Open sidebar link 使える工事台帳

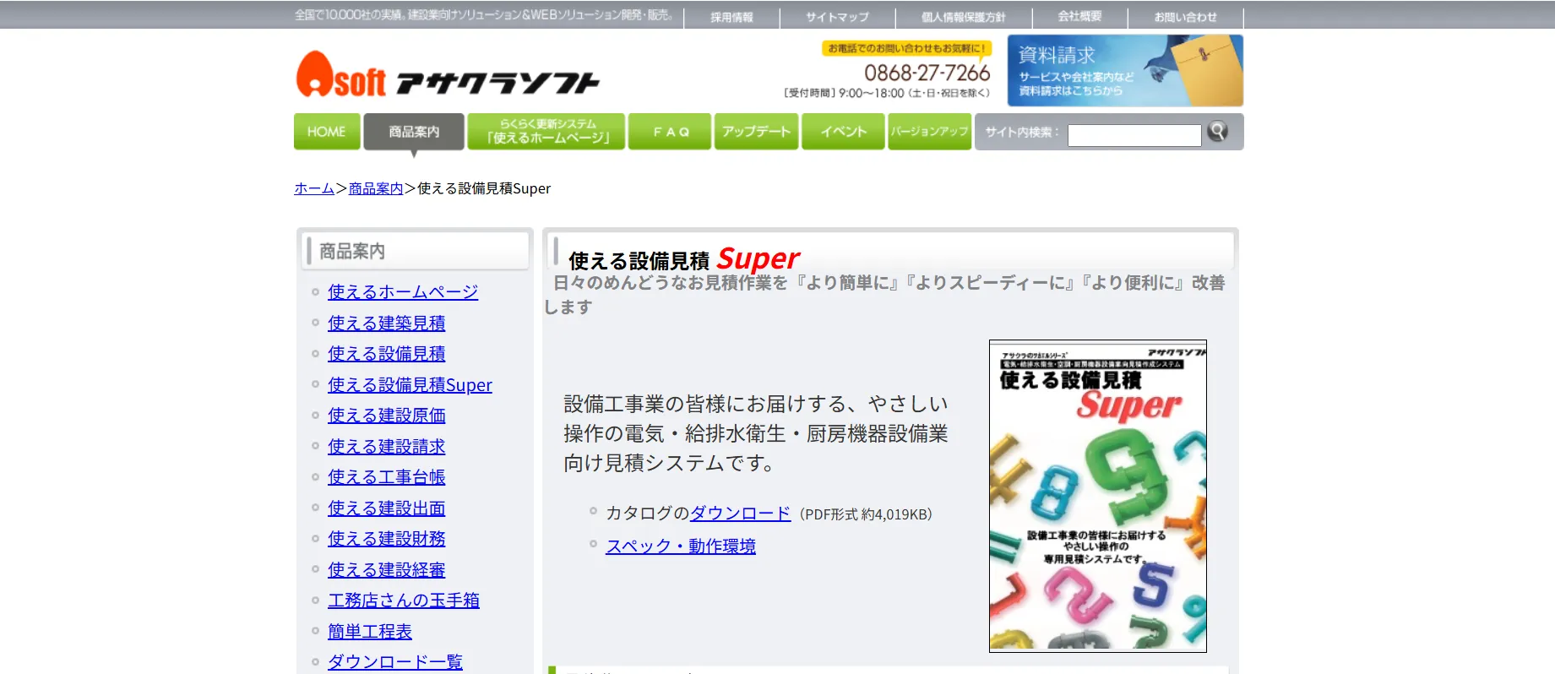point(386,477)
